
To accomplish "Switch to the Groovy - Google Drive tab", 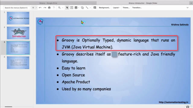I will click(48, 3).
